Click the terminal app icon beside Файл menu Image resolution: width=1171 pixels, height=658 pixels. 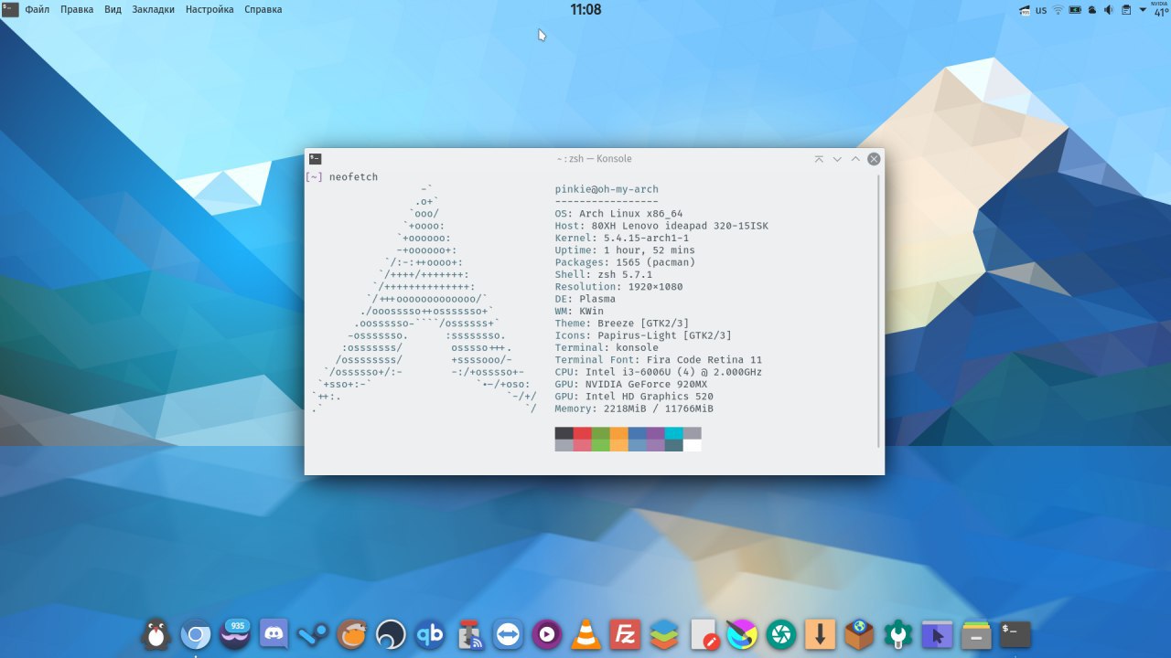(x=10, y=9)
